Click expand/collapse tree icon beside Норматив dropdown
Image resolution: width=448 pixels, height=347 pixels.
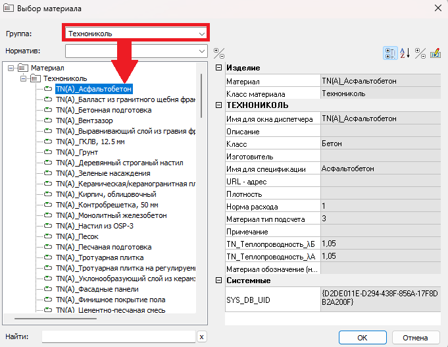(x=219, y=51)
